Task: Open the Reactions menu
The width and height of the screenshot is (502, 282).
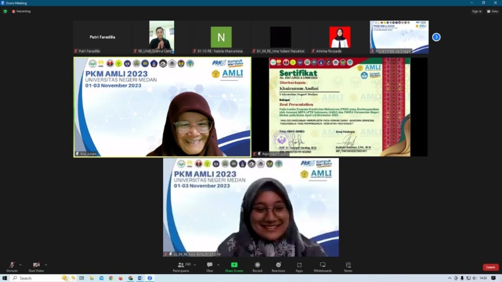Action: [x=278, y=267]
